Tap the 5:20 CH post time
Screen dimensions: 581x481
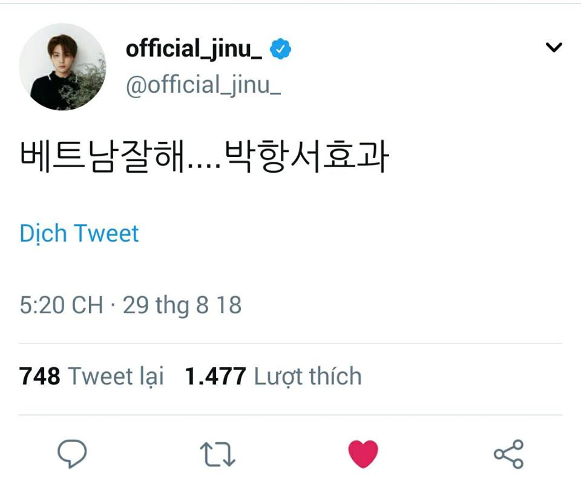[61, 305]
